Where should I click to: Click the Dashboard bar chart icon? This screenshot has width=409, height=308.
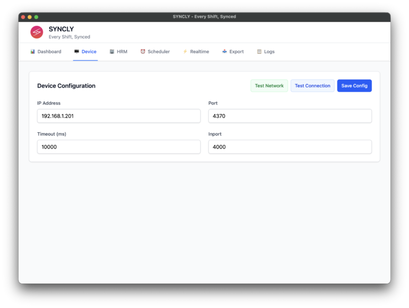click(x=32, y=52)
